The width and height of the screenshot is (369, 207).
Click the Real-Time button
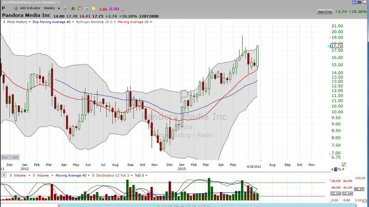pyautogui.click(x=325, y=12)
